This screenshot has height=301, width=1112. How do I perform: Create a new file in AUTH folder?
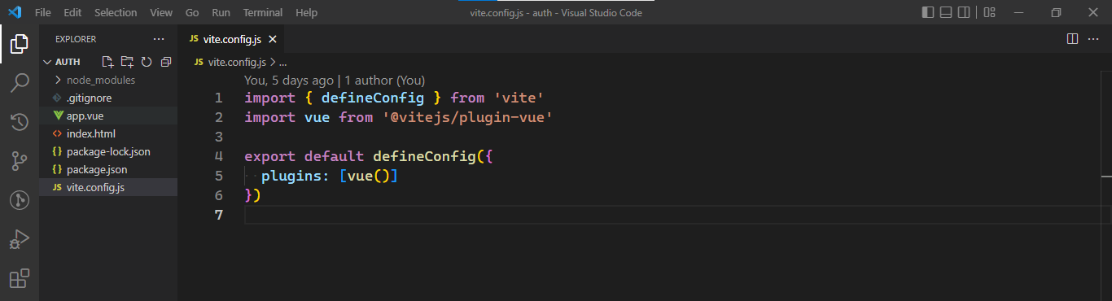[107, 62]
